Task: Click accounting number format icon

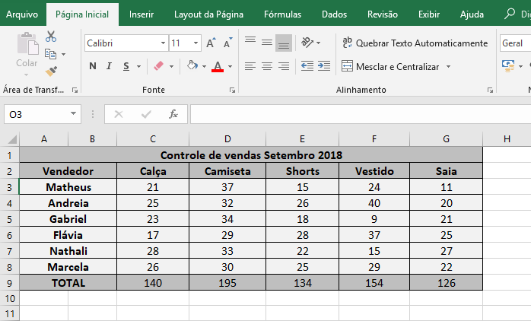Action: pos(508,66)
